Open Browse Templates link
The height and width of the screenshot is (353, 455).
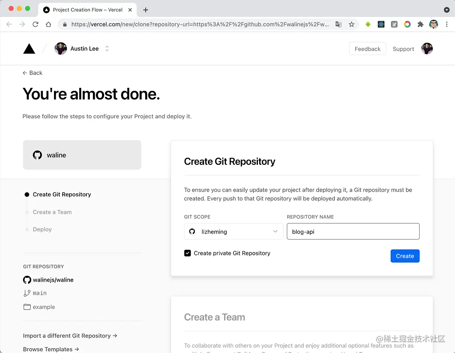(51, 349)
